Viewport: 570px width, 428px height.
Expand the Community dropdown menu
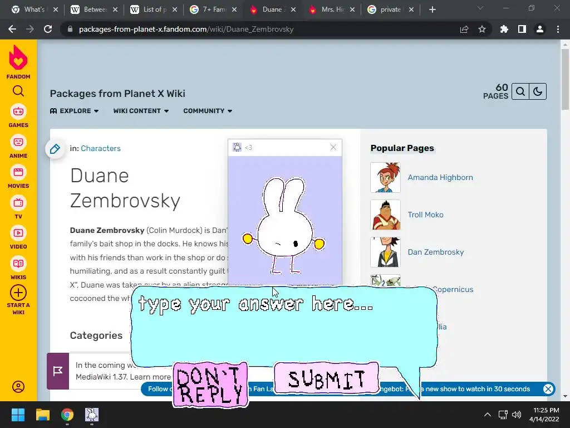208,111
